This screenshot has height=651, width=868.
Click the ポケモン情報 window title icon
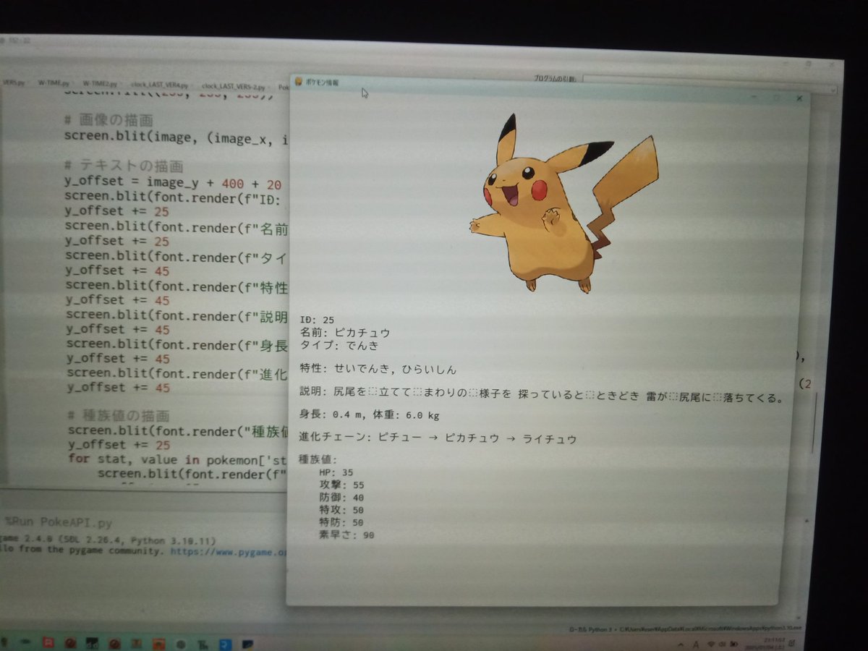[299, 82]
